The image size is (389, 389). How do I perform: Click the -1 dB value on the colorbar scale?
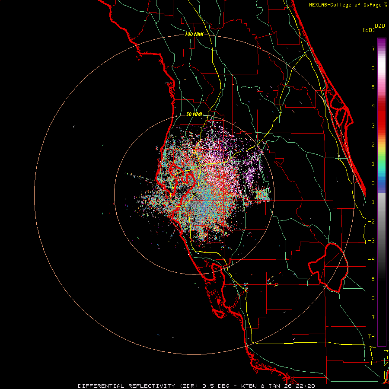[371, 202]
